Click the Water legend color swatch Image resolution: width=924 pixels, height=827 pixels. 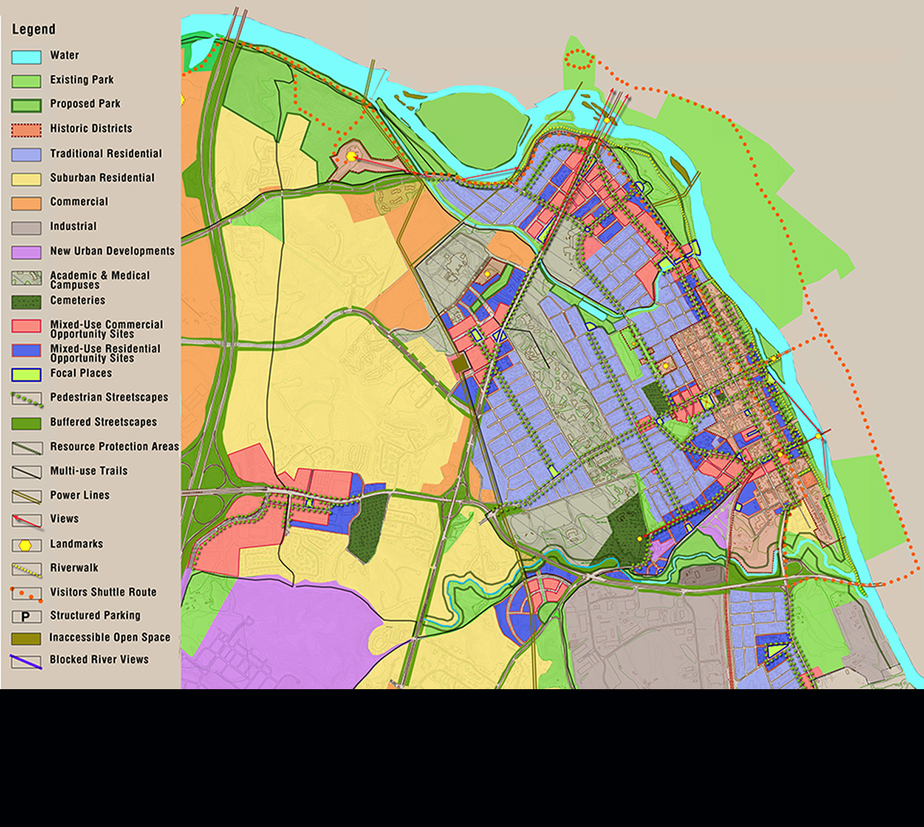click(26, 57)
